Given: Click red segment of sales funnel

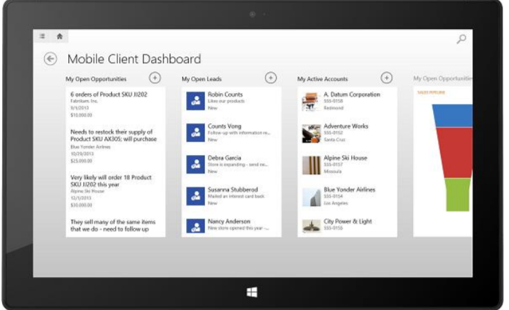Looking at the screenshot, I should click(455, 153).
